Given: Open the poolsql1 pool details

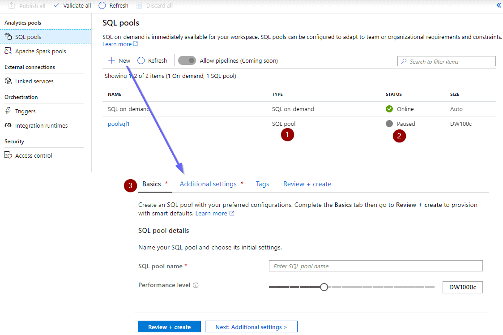Looking at the screenshot, I should pyautogui.click(x=119, y=123).
